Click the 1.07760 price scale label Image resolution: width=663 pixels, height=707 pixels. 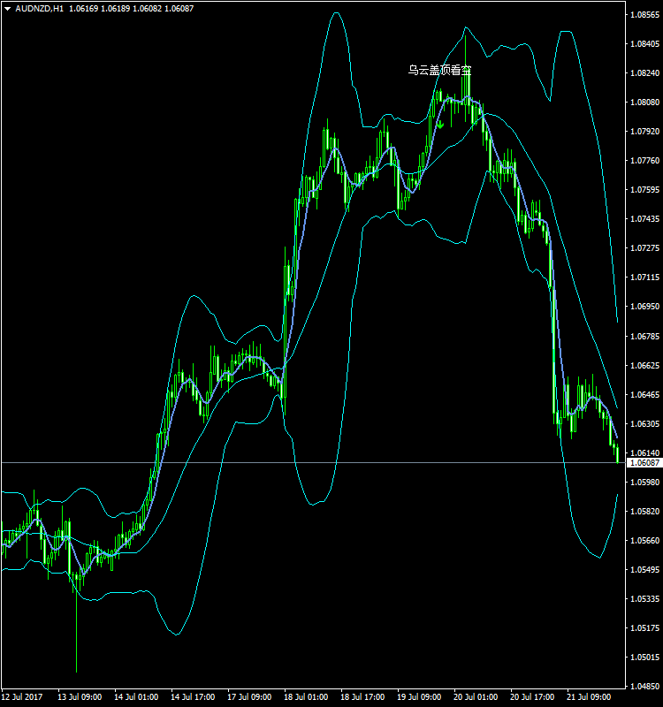[x=645, y=161]
